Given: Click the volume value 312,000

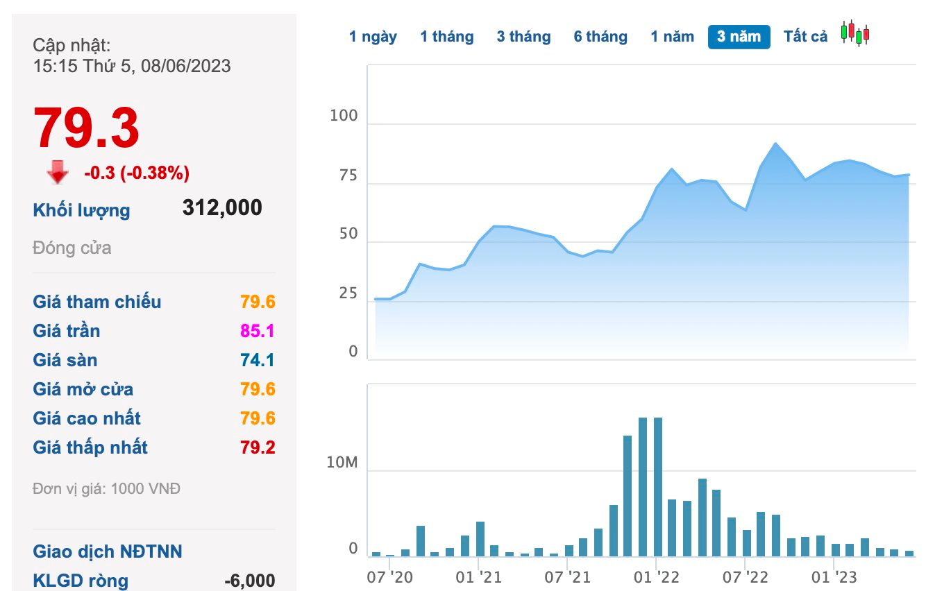Looking at the screenshot, I should pyautogui.click(x=223, y=207).
